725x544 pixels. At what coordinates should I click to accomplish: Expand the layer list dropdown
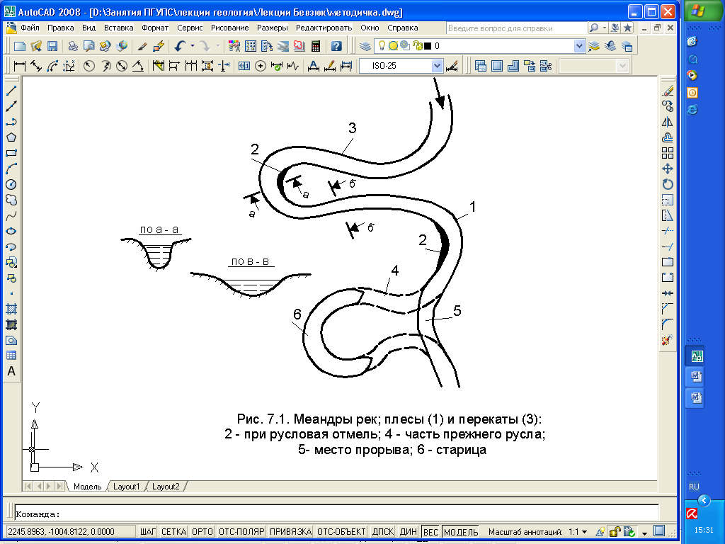(x=579, y=46)
